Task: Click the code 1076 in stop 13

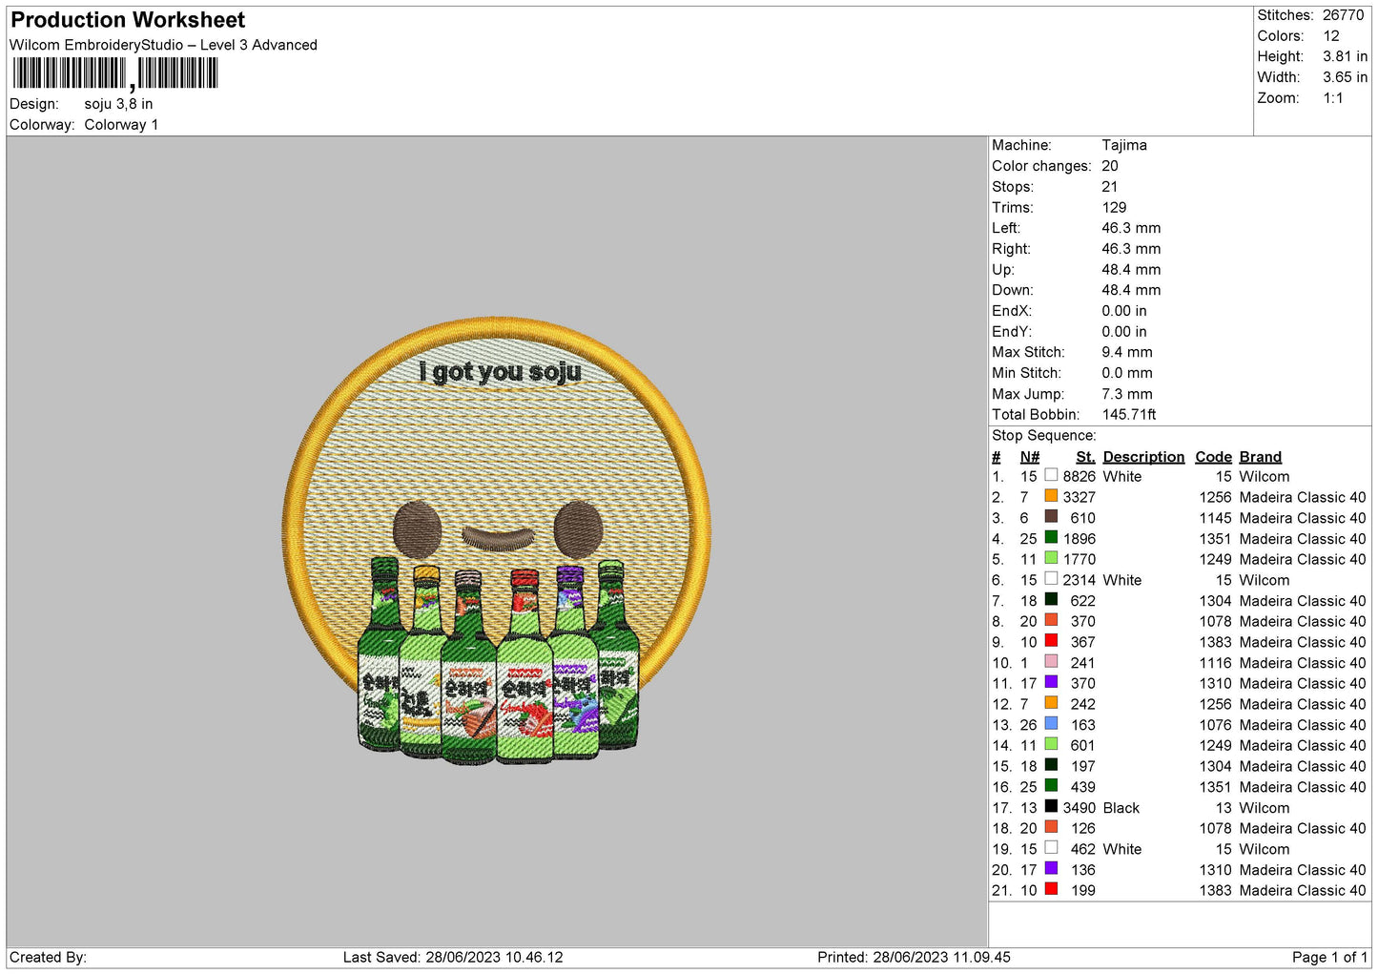Action: [x=1216, y=725]
